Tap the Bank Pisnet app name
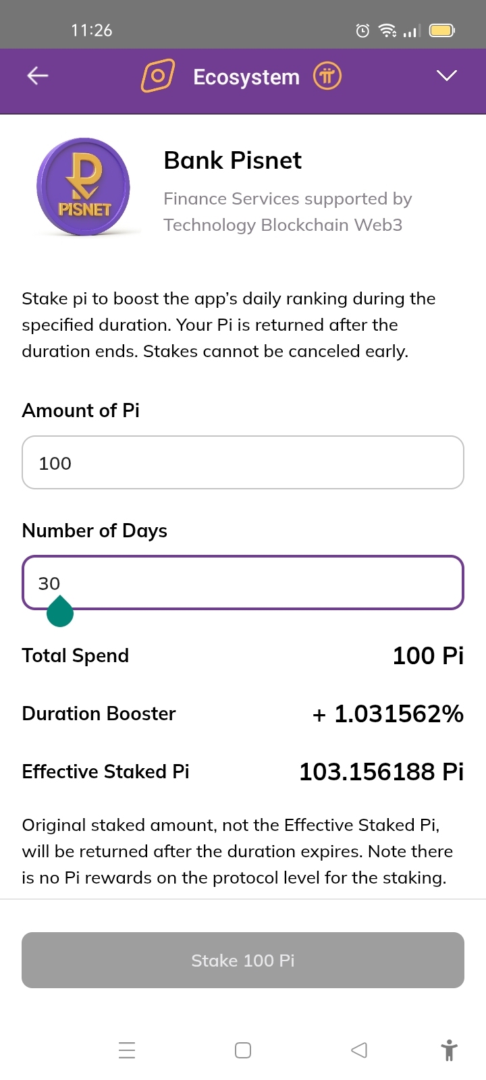Image resolution: width=486 pixels, height=1080 pixels. click(233, 161)
